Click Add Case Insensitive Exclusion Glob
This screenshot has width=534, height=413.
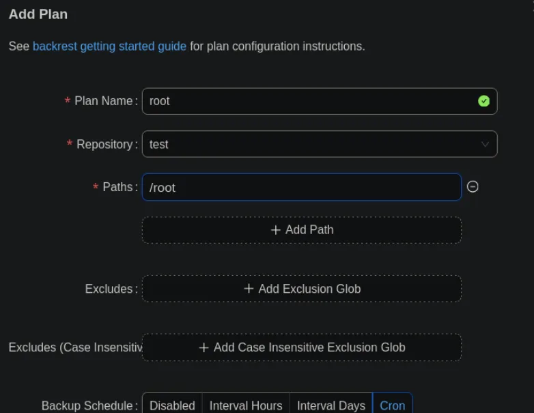pyautogui.click(x=302, y=347)
